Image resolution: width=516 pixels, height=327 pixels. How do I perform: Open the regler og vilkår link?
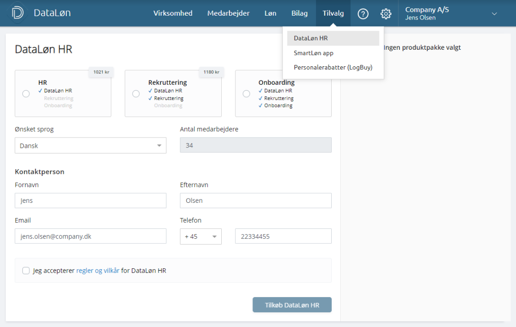[x=98, y=271]
